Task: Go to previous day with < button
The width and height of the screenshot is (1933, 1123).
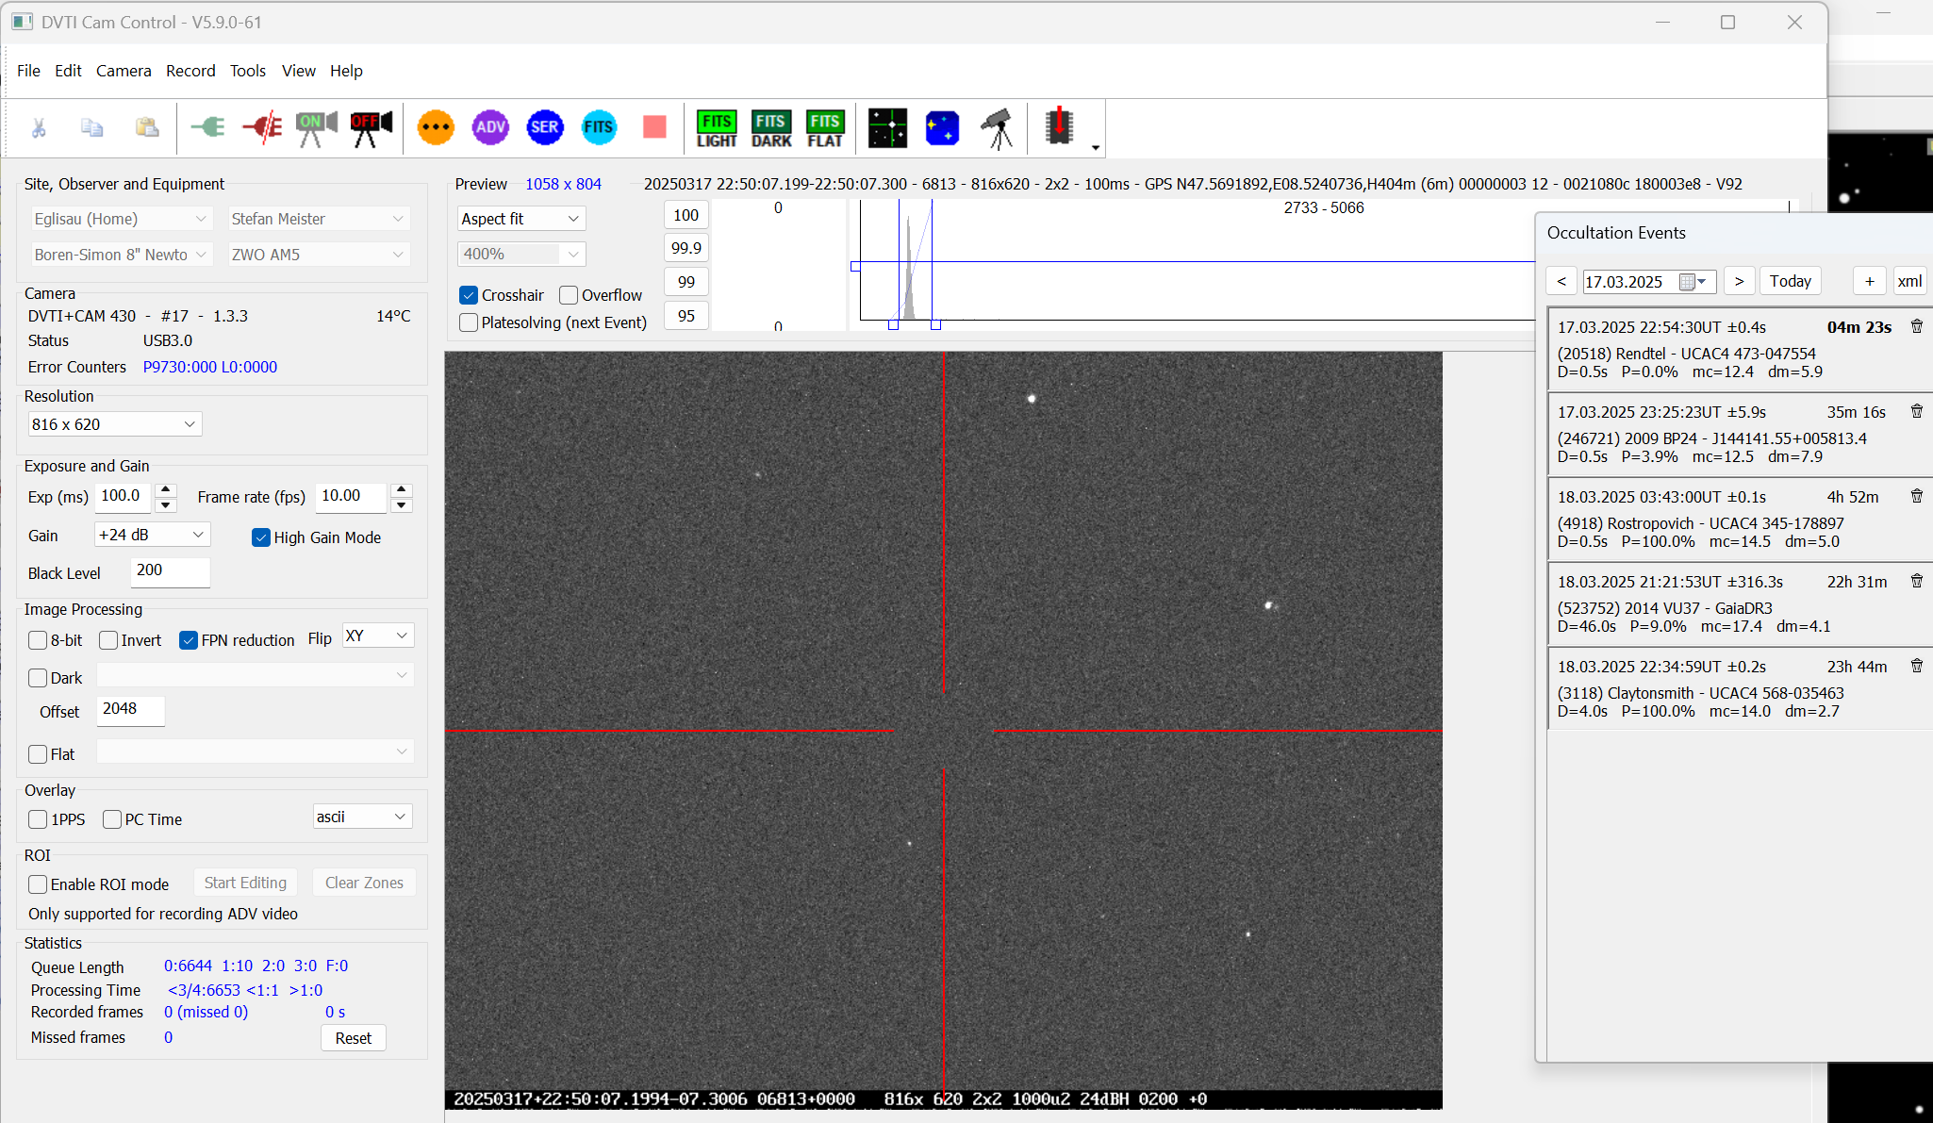Action: click(1561, 281)
